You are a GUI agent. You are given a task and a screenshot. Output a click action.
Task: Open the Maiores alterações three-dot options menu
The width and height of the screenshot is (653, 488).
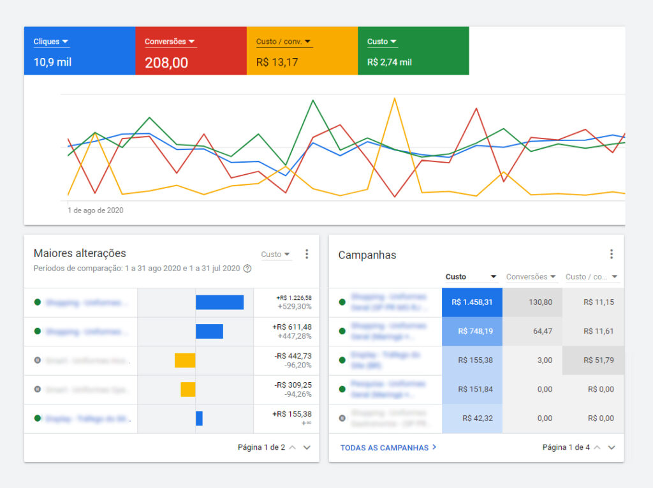point(307,253)
